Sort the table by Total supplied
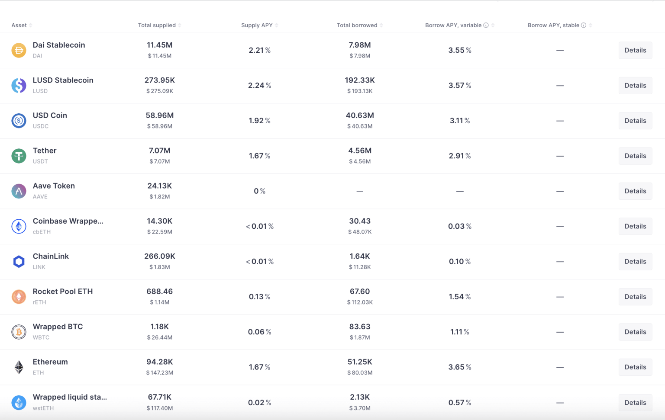Screen dimensions: 665x420 180,25
